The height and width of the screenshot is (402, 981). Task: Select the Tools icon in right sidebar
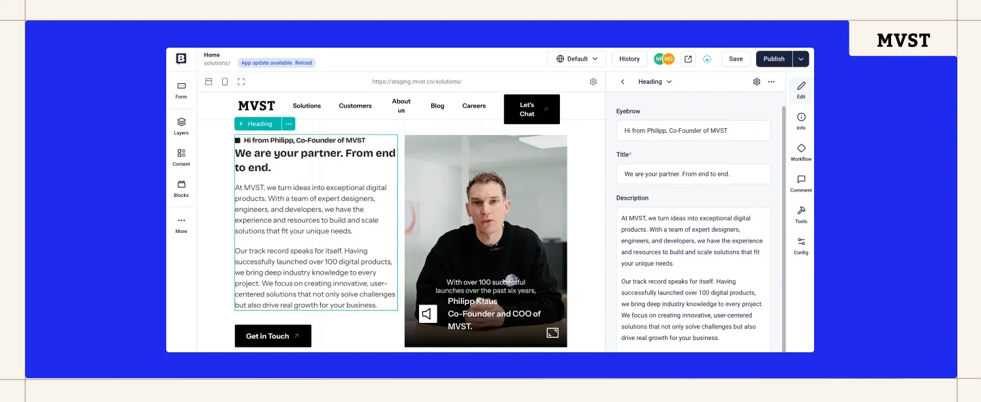800,213
